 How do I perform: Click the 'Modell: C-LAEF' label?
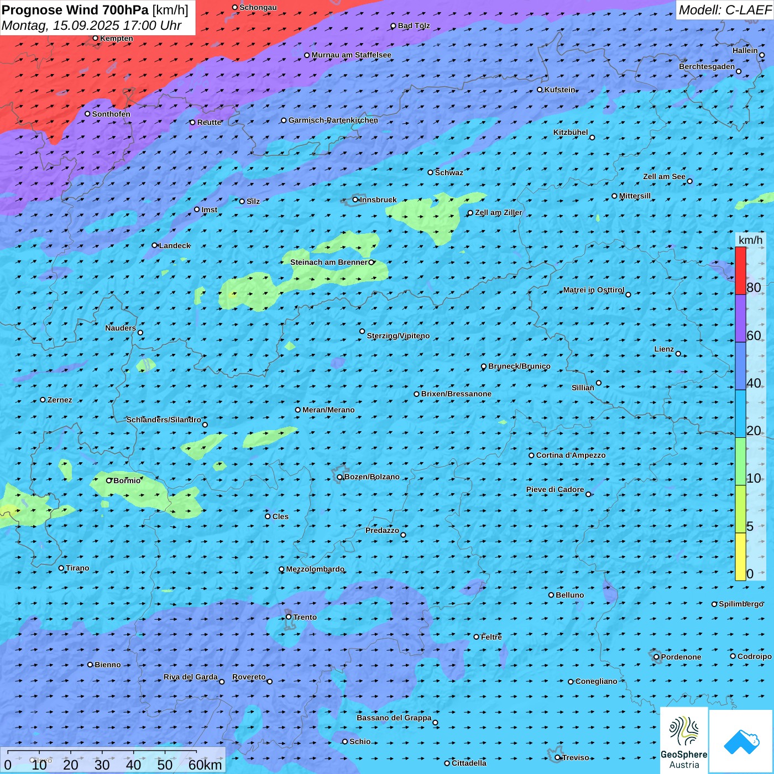click(725, 10)
